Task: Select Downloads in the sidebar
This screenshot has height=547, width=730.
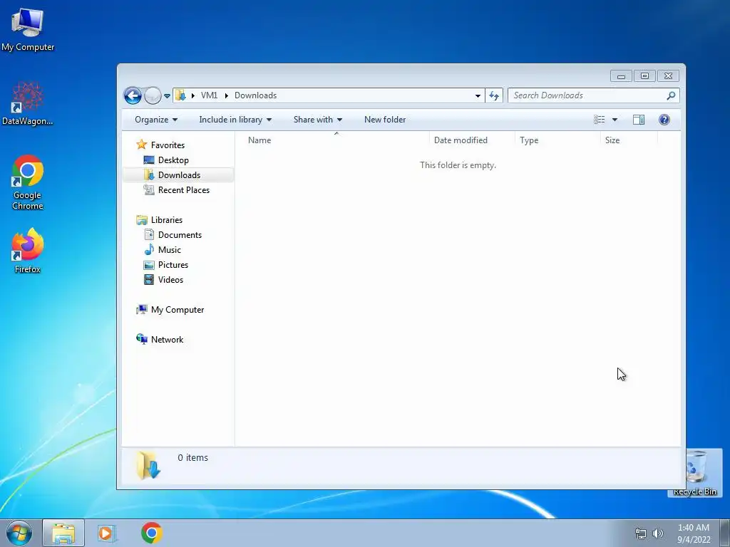Action: click(179, 175)
